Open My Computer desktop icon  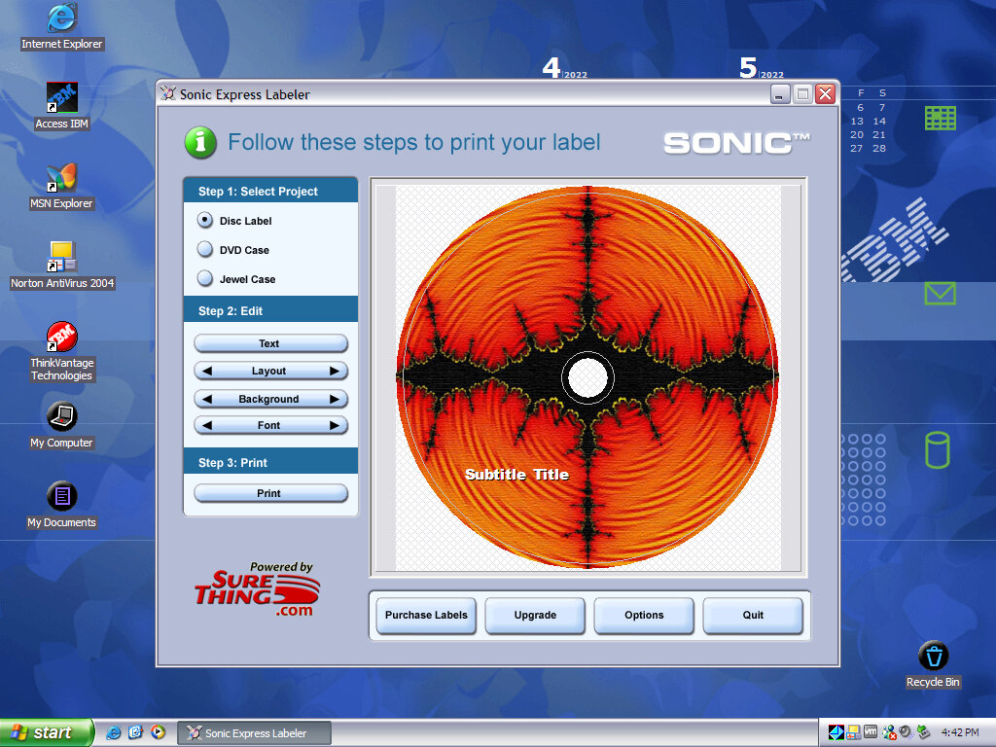coord(61,417)
